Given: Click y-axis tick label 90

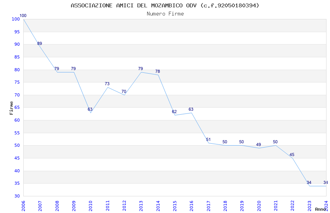Looking at the screenshot, I should point(17,44).
